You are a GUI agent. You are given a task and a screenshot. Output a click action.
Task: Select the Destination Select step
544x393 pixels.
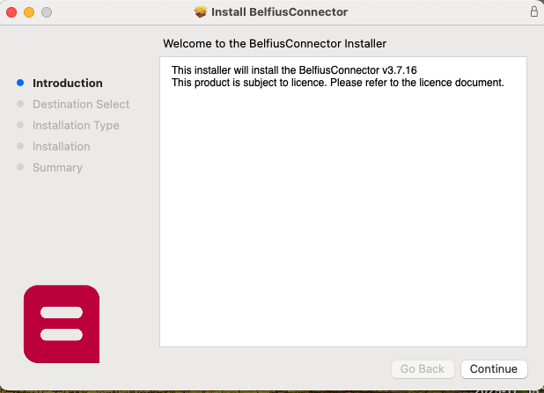click(81, 105)
